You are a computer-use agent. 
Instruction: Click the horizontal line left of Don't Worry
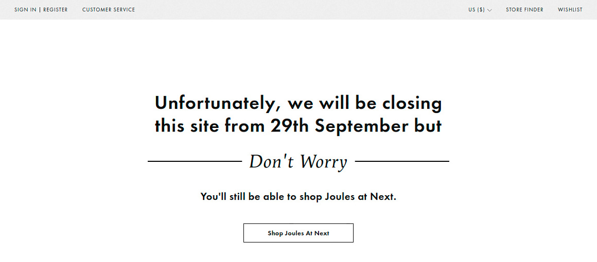point(195,161)
